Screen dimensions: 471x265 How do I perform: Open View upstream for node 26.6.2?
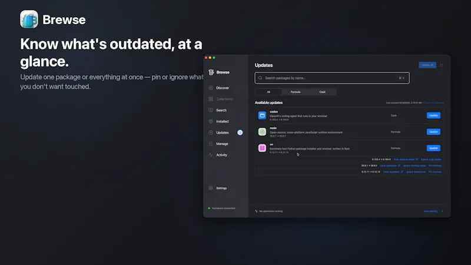click(390, 165)
